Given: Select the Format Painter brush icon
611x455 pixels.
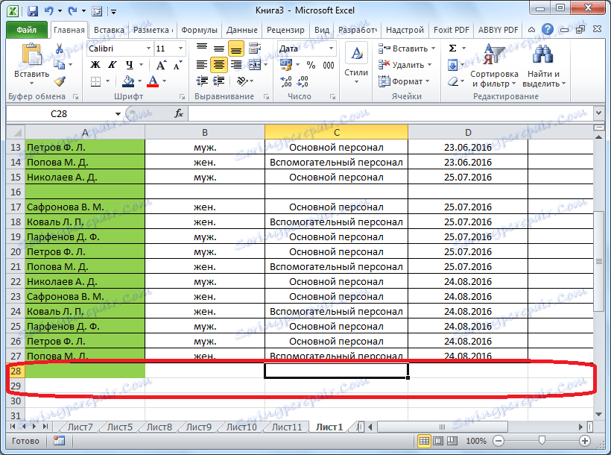Looking at the screenshot, I should (x=60, y=81).
